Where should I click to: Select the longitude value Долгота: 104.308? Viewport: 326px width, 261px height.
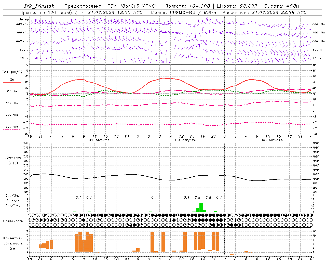[187, 6]
